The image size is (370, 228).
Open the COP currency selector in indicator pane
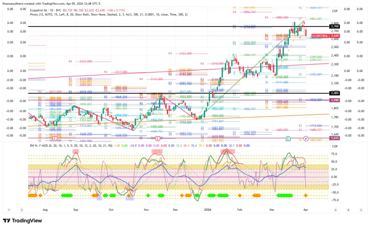tap(335, 146)
